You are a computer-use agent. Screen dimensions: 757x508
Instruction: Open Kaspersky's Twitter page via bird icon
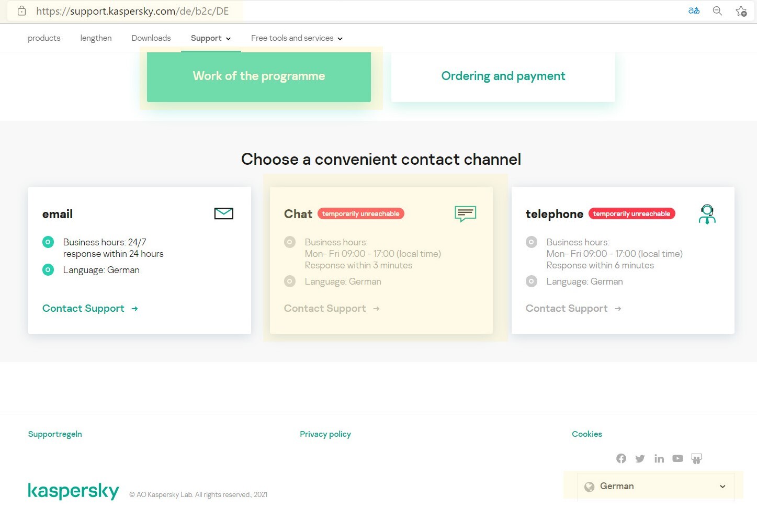pyautogui.click(x=640, y=459)
